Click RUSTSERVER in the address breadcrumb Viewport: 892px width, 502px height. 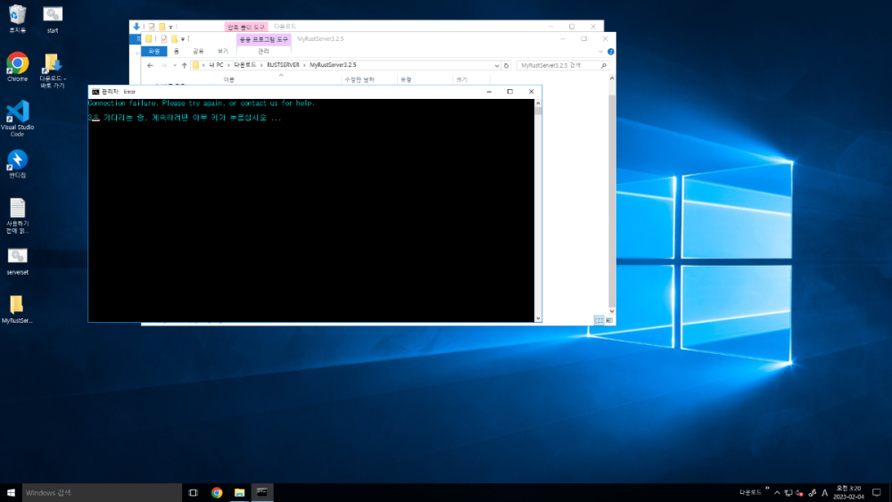point(283,65)
